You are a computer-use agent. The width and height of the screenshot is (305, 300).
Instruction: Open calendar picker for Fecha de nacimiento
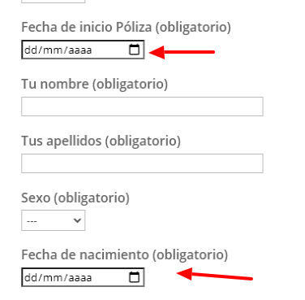coord(134,277)
